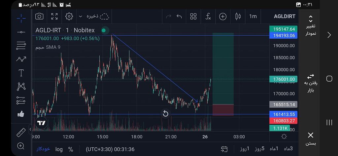Viewport: 338px width, 156px height.
Task: Toggle the خودکار auto scale
Action: tap(43, 149)
